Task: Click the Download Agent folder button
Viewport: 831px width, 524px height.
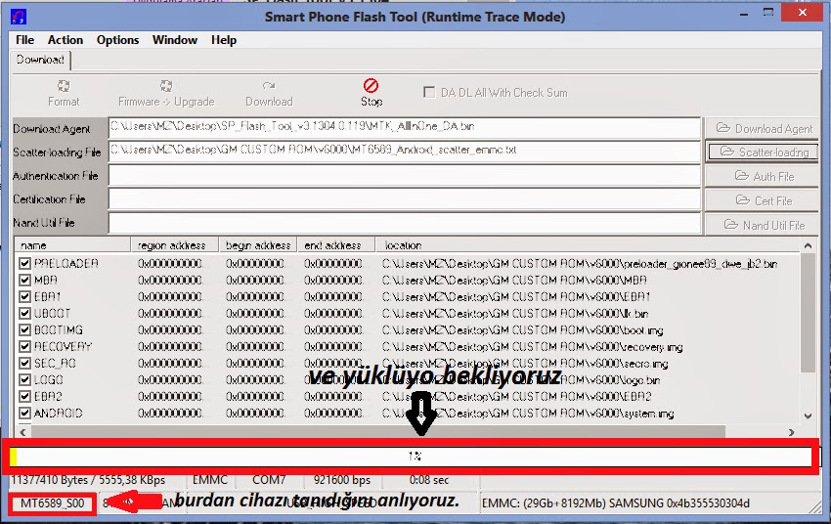Action: click(763, 128)
